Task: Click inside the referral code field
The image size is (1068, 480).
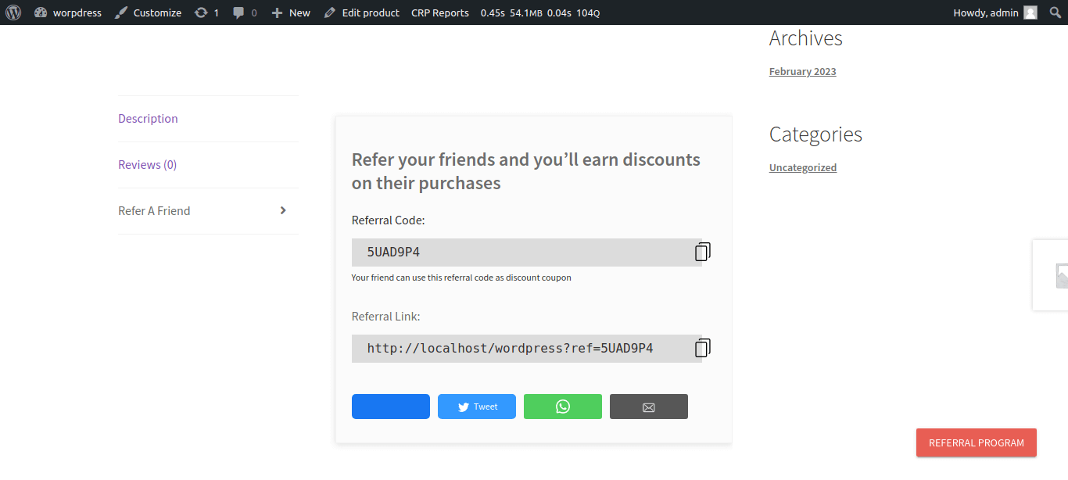Action: [x=508, y=251]
